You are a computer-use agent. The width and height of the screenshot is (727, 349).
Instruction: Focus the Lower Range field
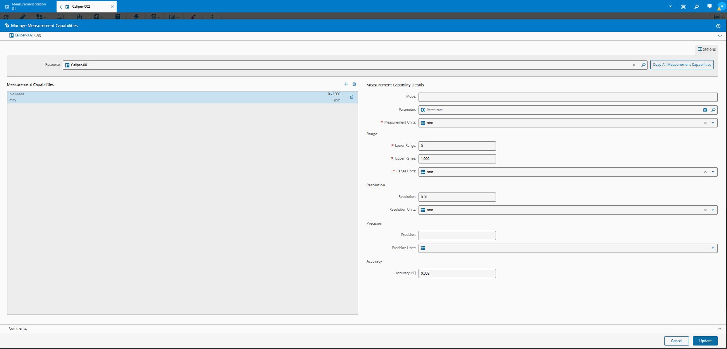457,146
